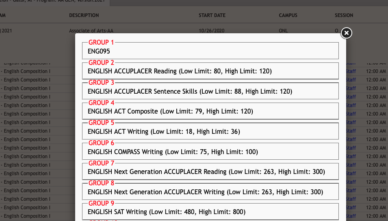Click the DESCRIPTION column header
The width and height of the screenshot is (388, 221).
coord(84,15)
